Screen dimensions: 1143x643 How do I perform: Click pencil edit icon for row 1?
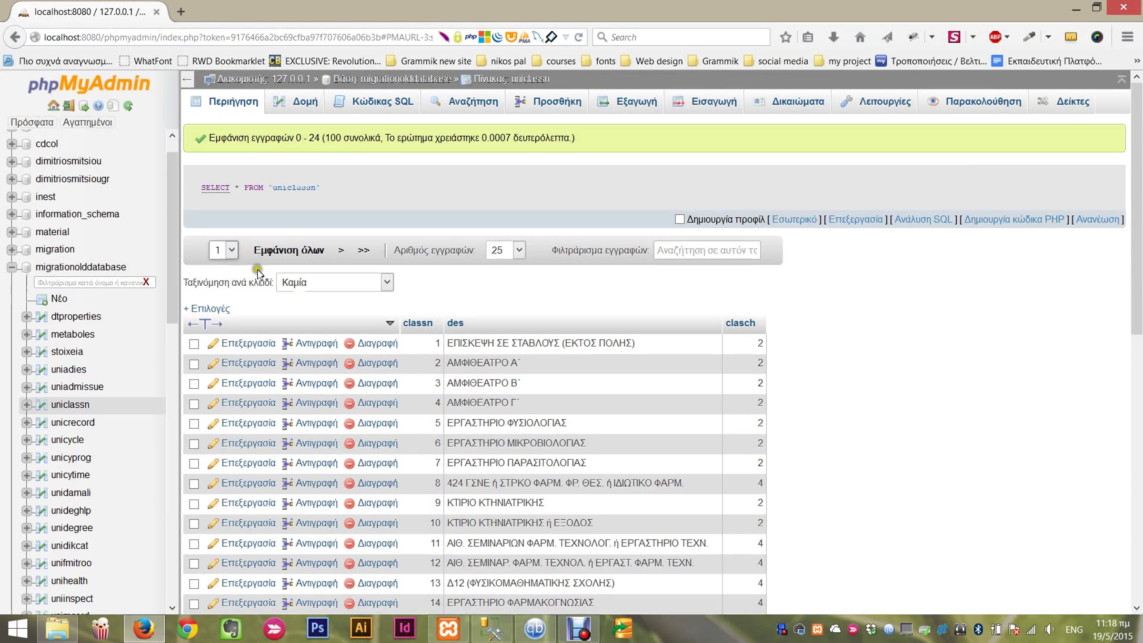(x=213, y=343)
